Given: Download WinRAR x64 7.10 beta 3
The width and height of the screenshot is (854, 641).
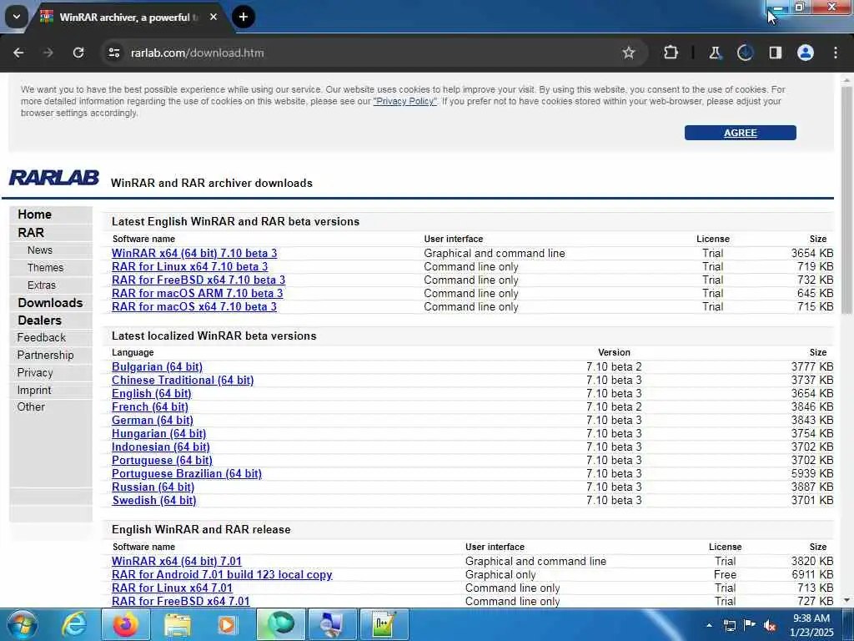Looking at the screenshot, I should [194, 253].
